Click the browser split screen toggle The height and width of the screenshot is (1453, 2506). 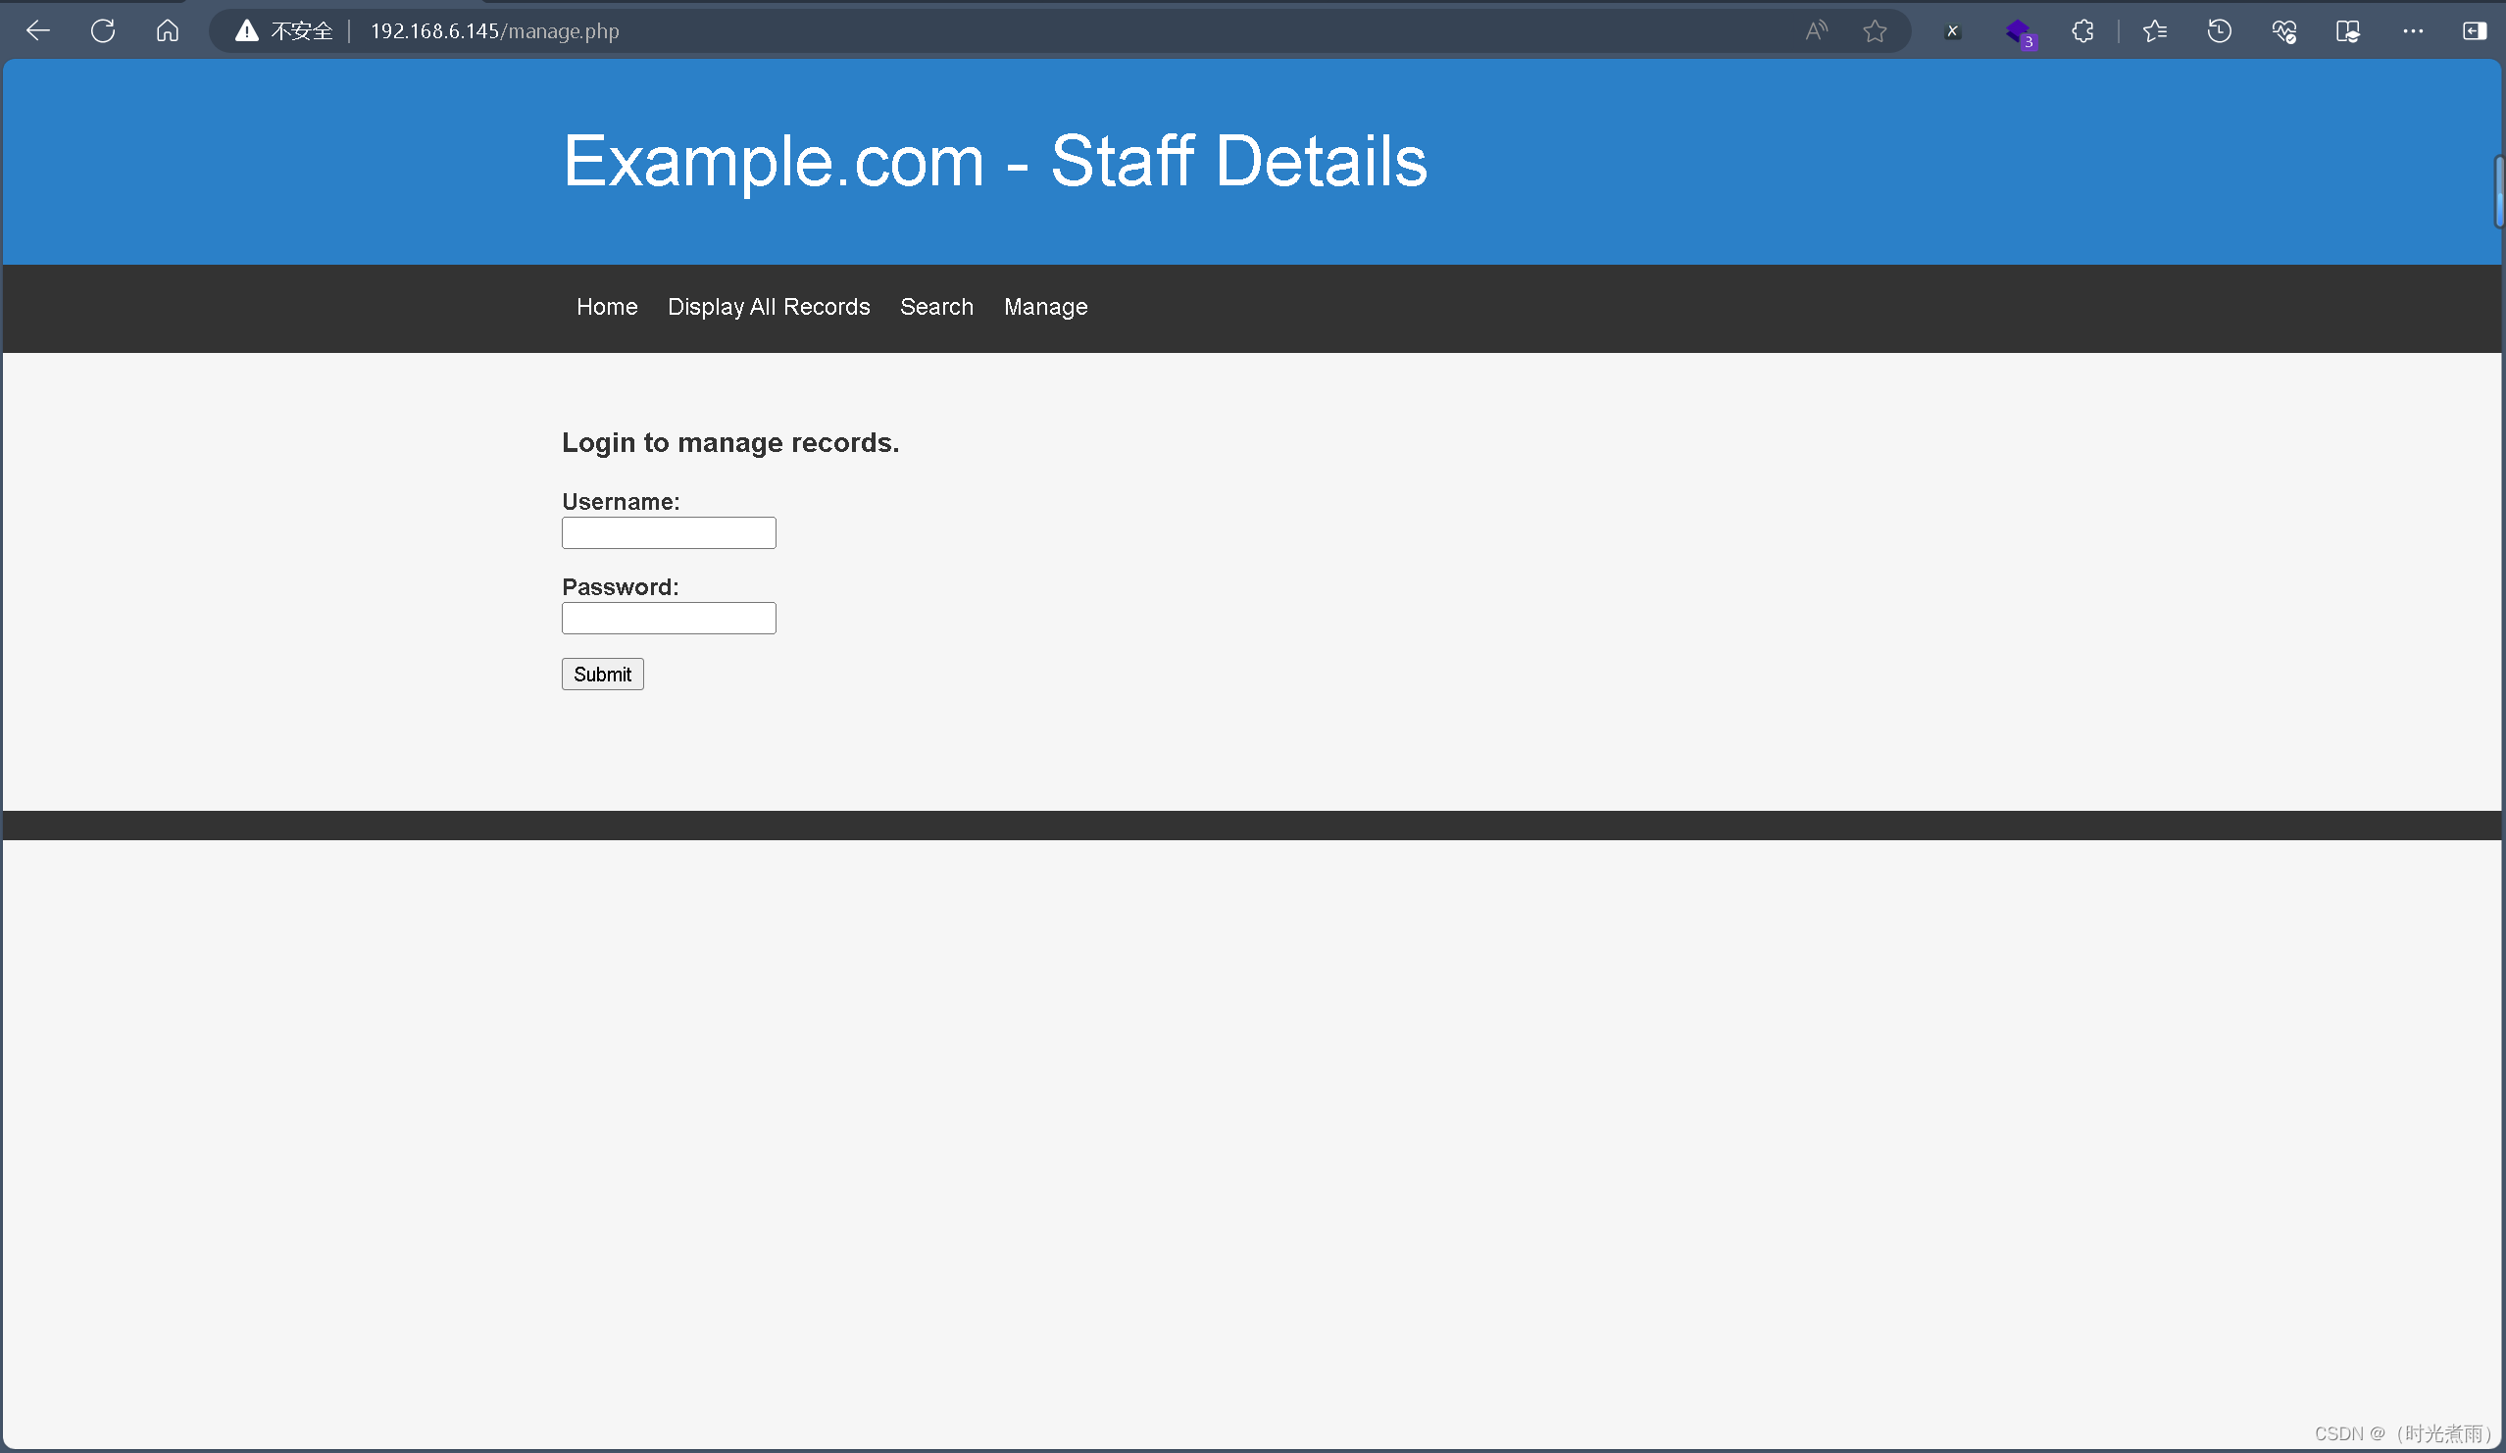point(2475,29)
